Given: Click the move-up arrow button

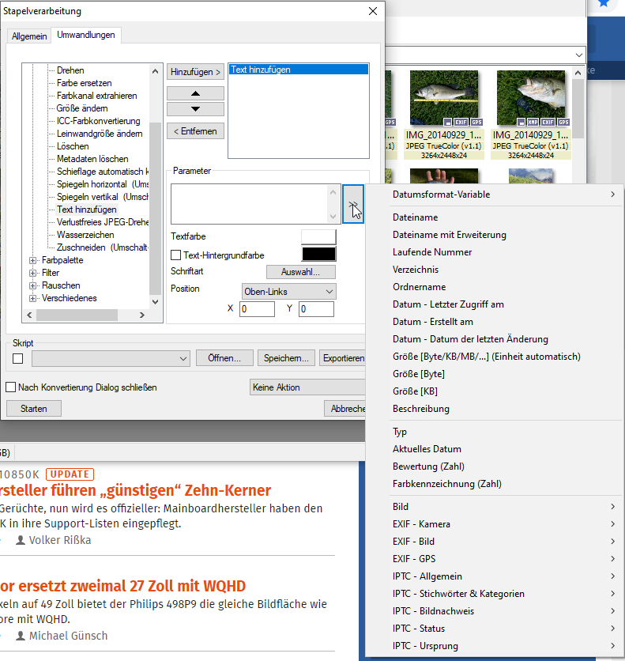Looking at the screenshot, I should point(195,93).
